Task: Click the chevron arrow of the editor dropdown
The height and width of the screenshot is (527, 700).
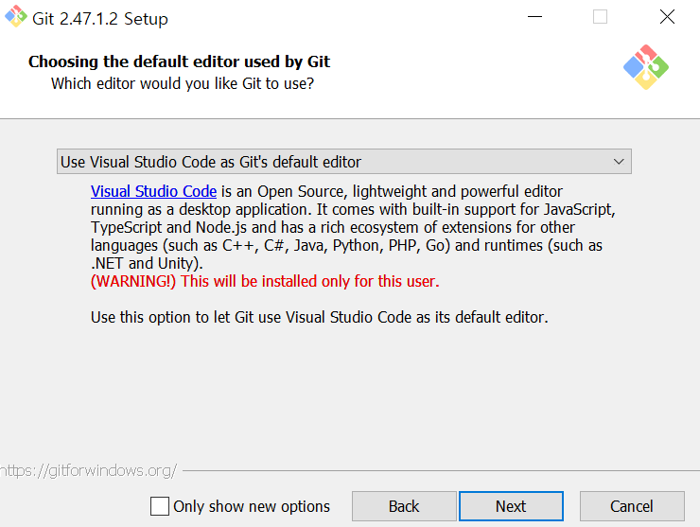Action: [620, 162]
